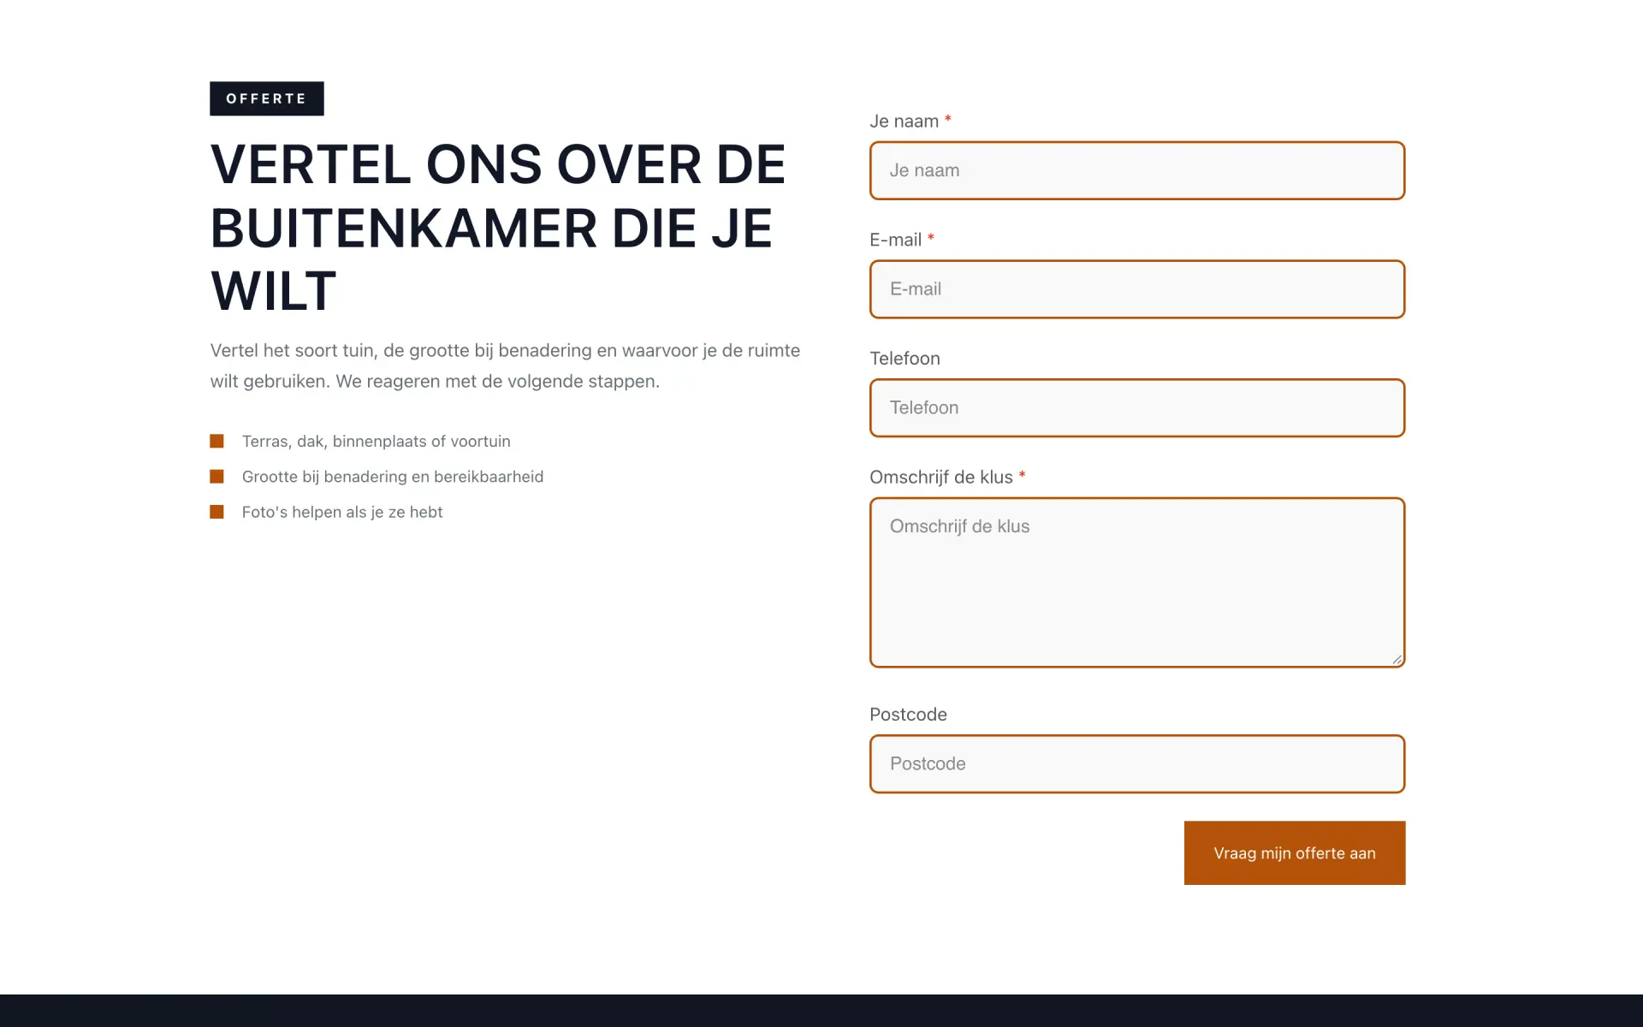Screen dimensions: 1643x1027
Task: Click the E-mail field label
Action: (896, 240)
